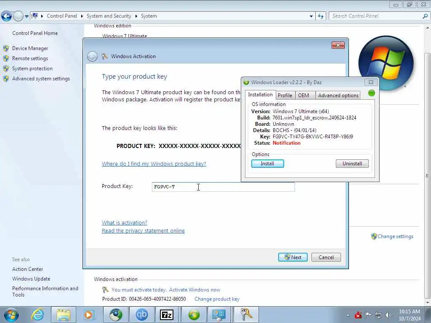Open 'Where do I find my Windows product key?'
The width and height of the screenshot is (431, 323).
[154, 164]
